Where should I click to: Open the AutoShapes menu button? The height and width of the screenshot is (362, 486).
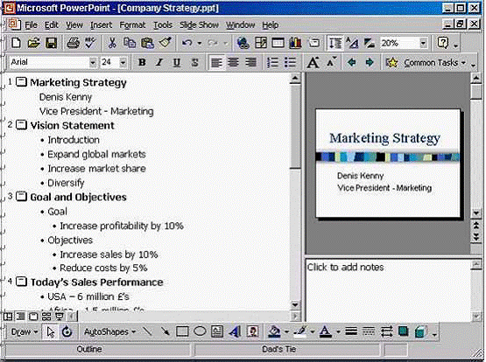click(x=109, y=332)
